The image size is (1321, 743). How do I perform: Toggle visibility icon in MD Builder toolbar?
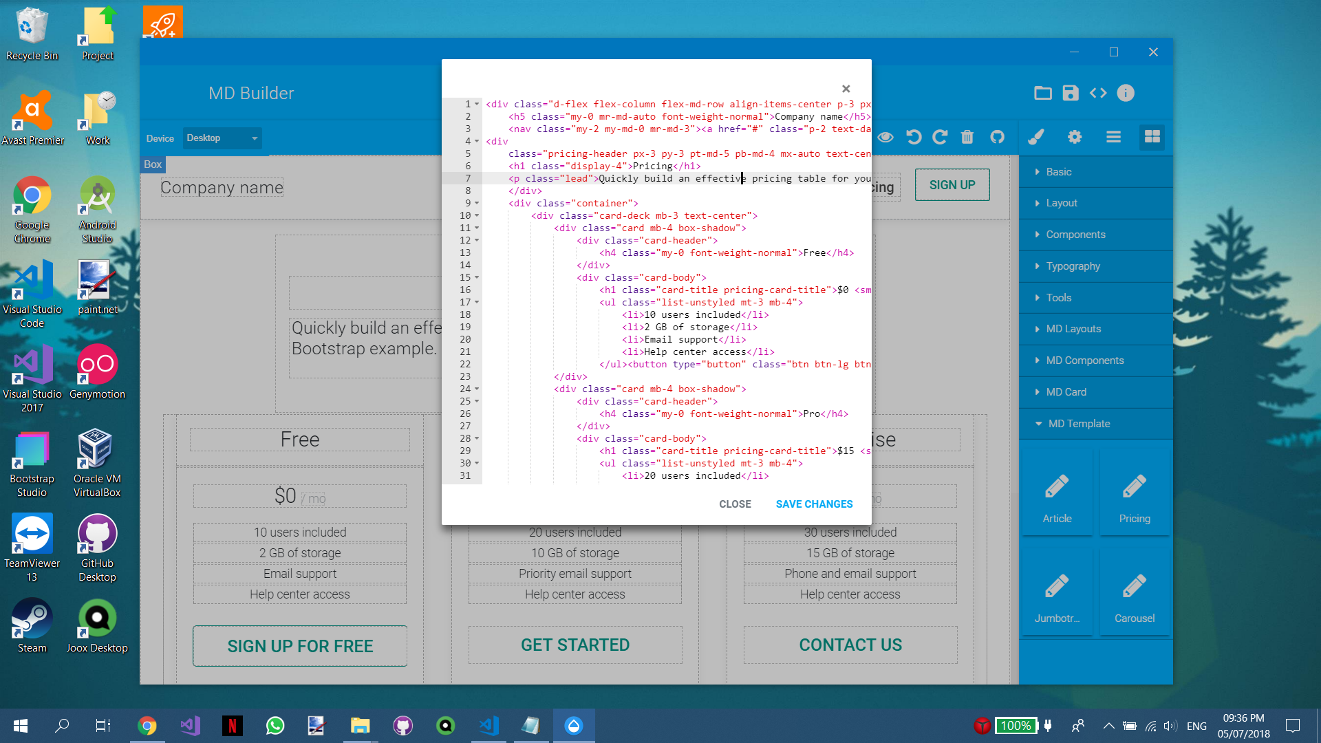pos(885,137)
